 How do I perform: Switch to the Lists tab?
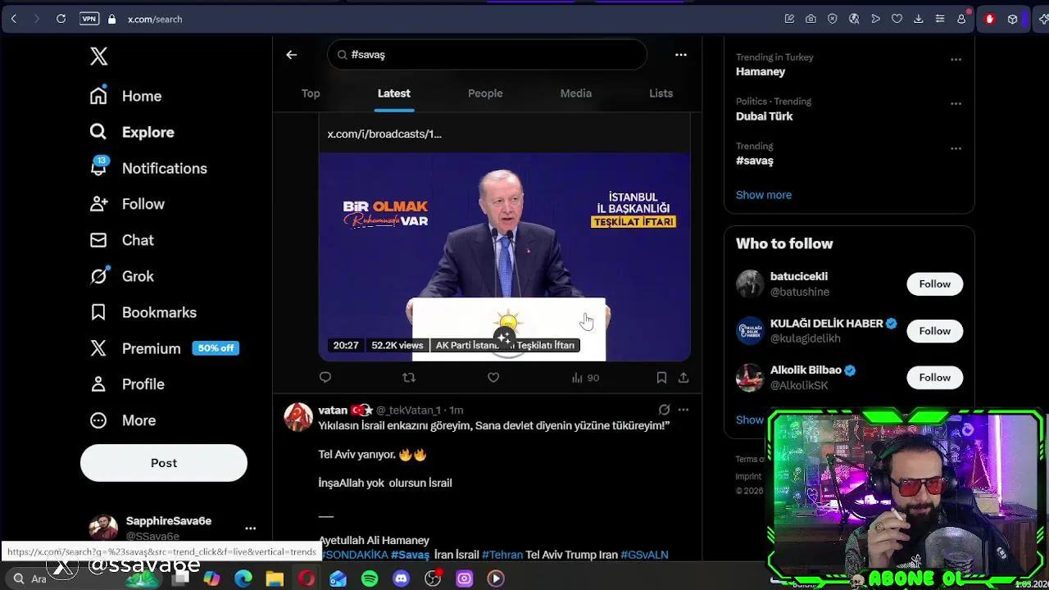661,93
